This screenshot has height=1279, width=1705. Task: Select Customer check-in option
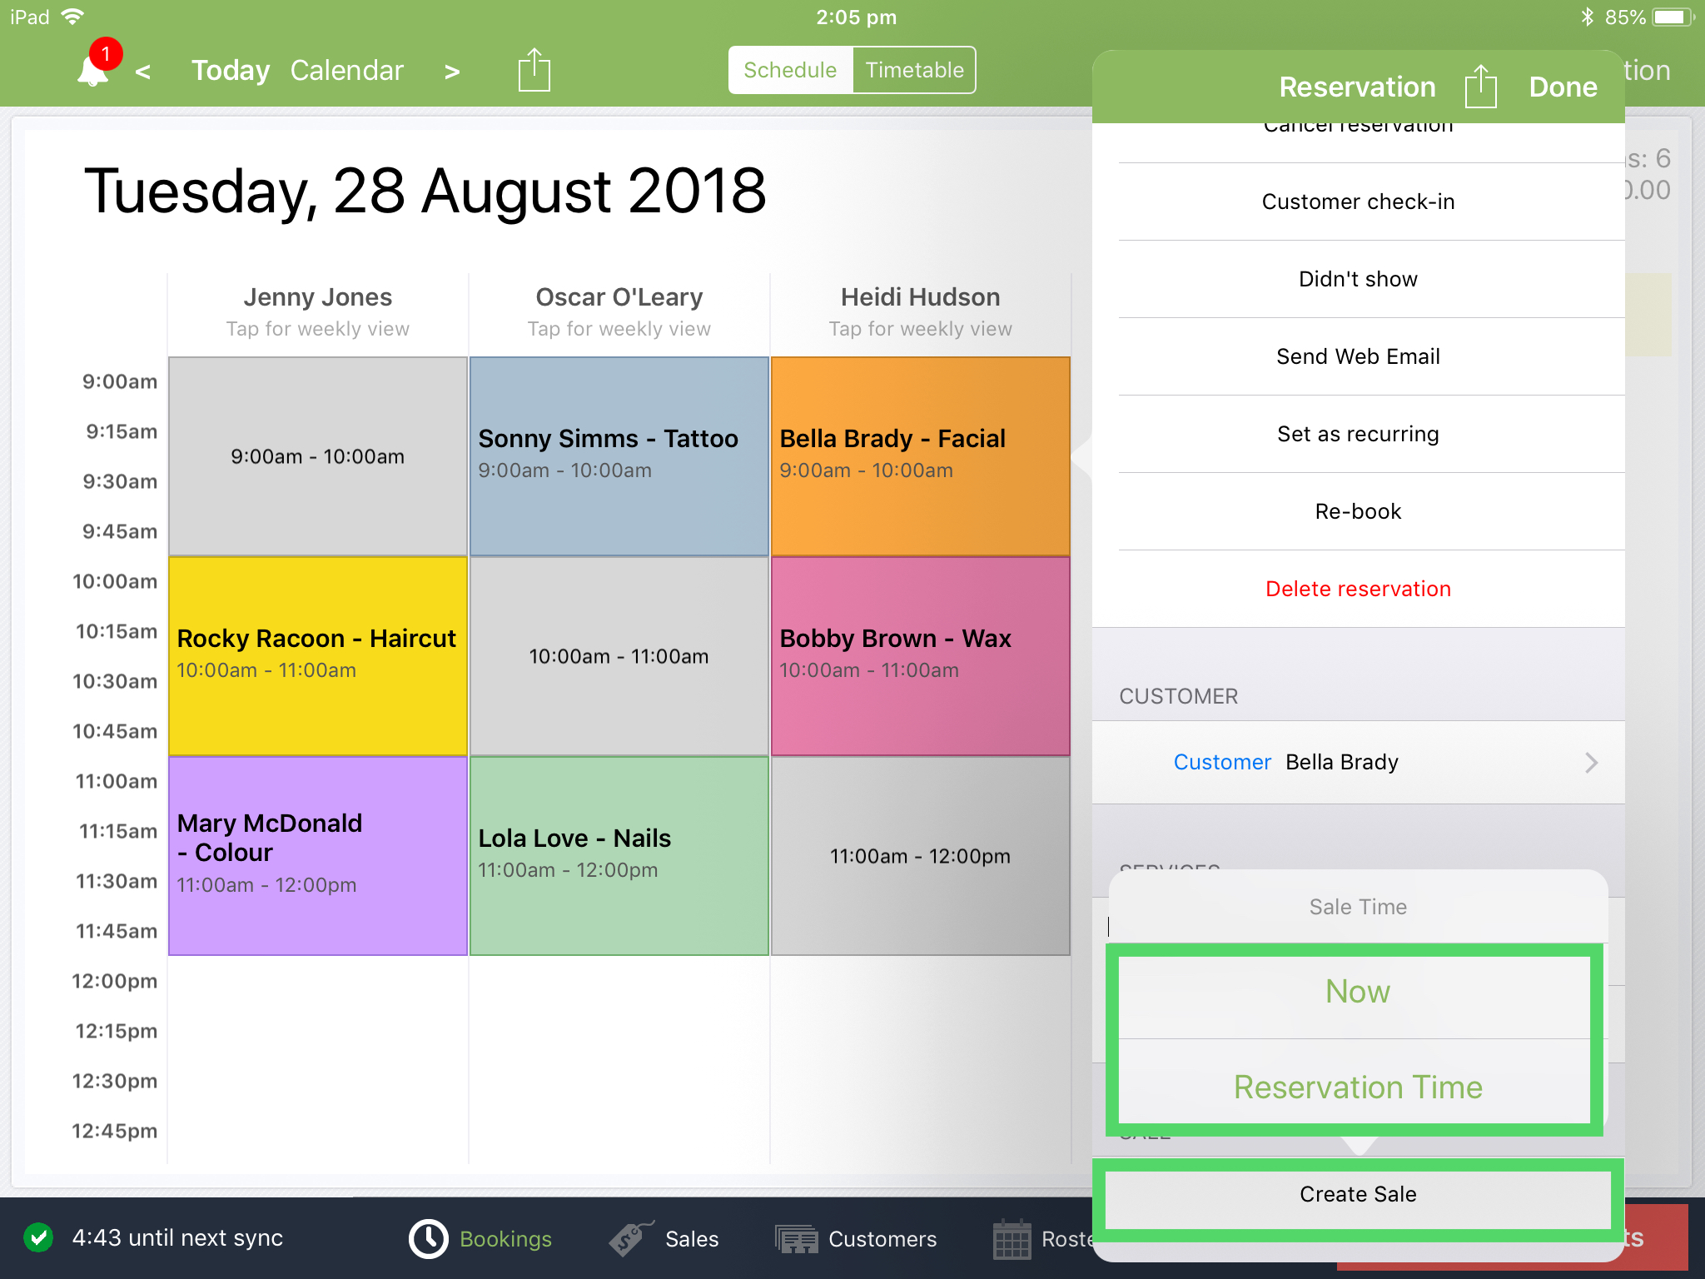click(1359, 202)
